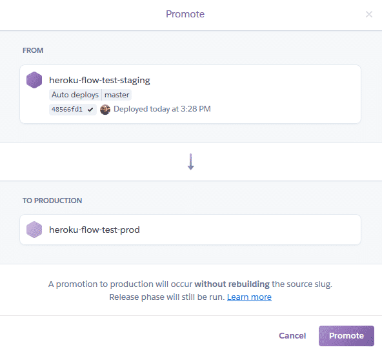This screenshot has width=382, height=354.
Task: Select the heroku-flow-test-prod app name
Action: pos(94,230)
